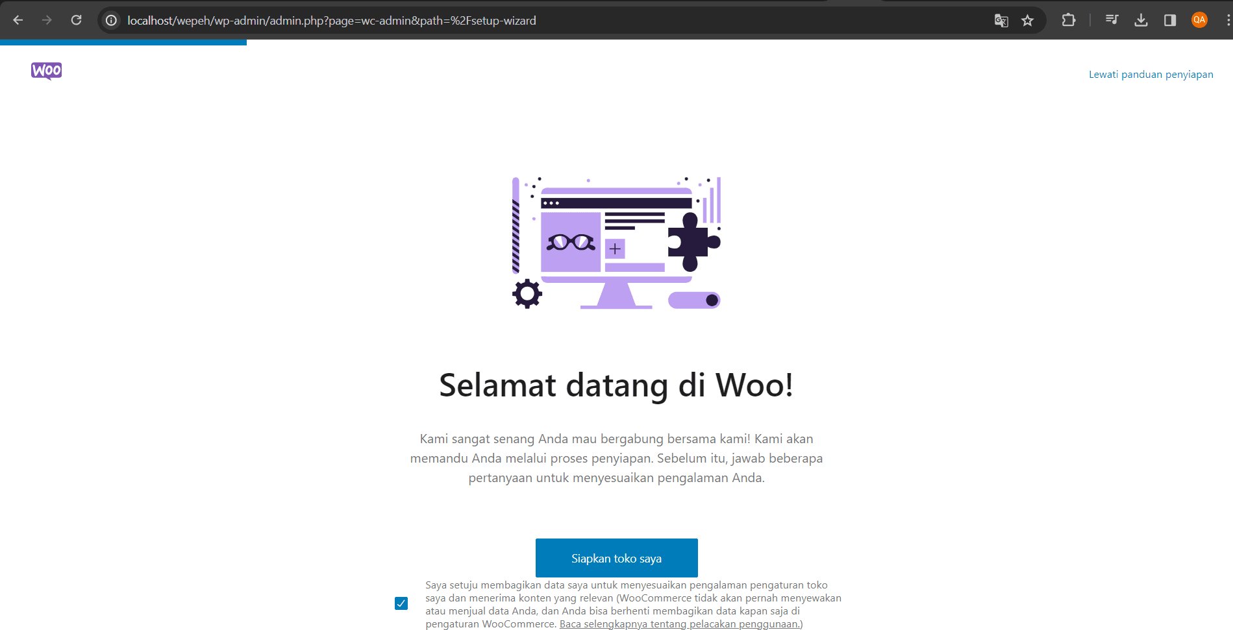Toggle the agreement checkbox below the button
Screen dimensions: 1233x630
pos(401,603)
